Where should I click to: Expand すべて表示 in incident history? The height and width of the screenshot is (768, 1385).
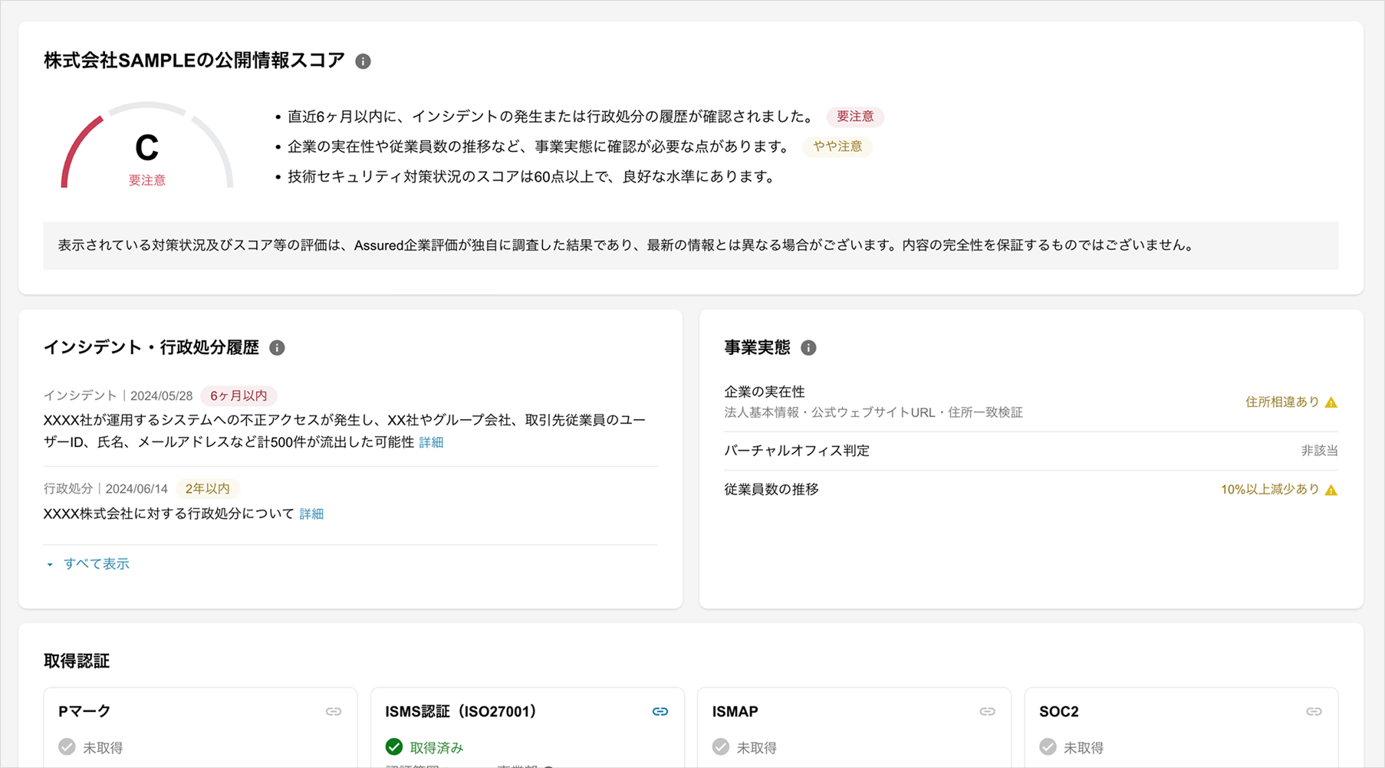coord(87,563)
